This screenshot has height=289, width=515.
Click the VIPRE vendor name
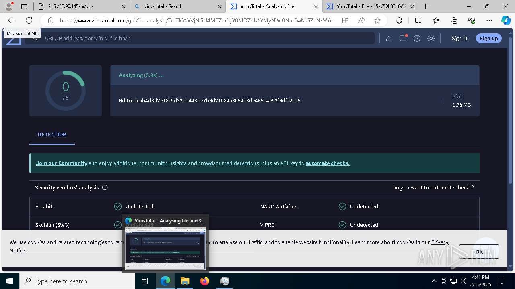tap(267, 225)
